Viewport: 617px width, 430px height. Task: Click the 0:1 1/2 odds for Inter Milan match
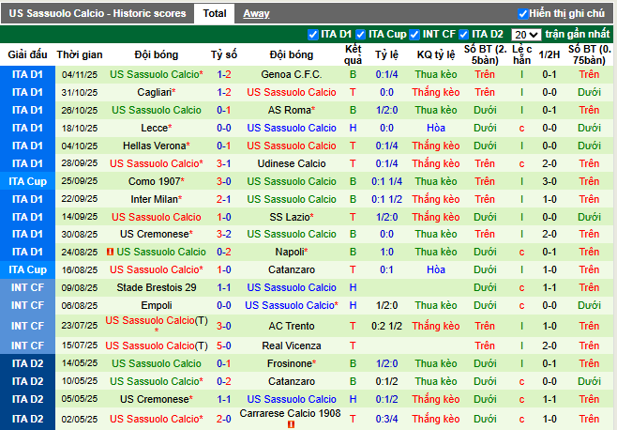pyautogui.click(x=387, y=199)
